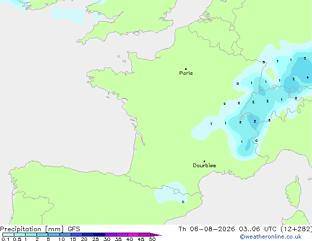Click the legend value 30
This screenshot has height=241, width=312.
(107, 239)
